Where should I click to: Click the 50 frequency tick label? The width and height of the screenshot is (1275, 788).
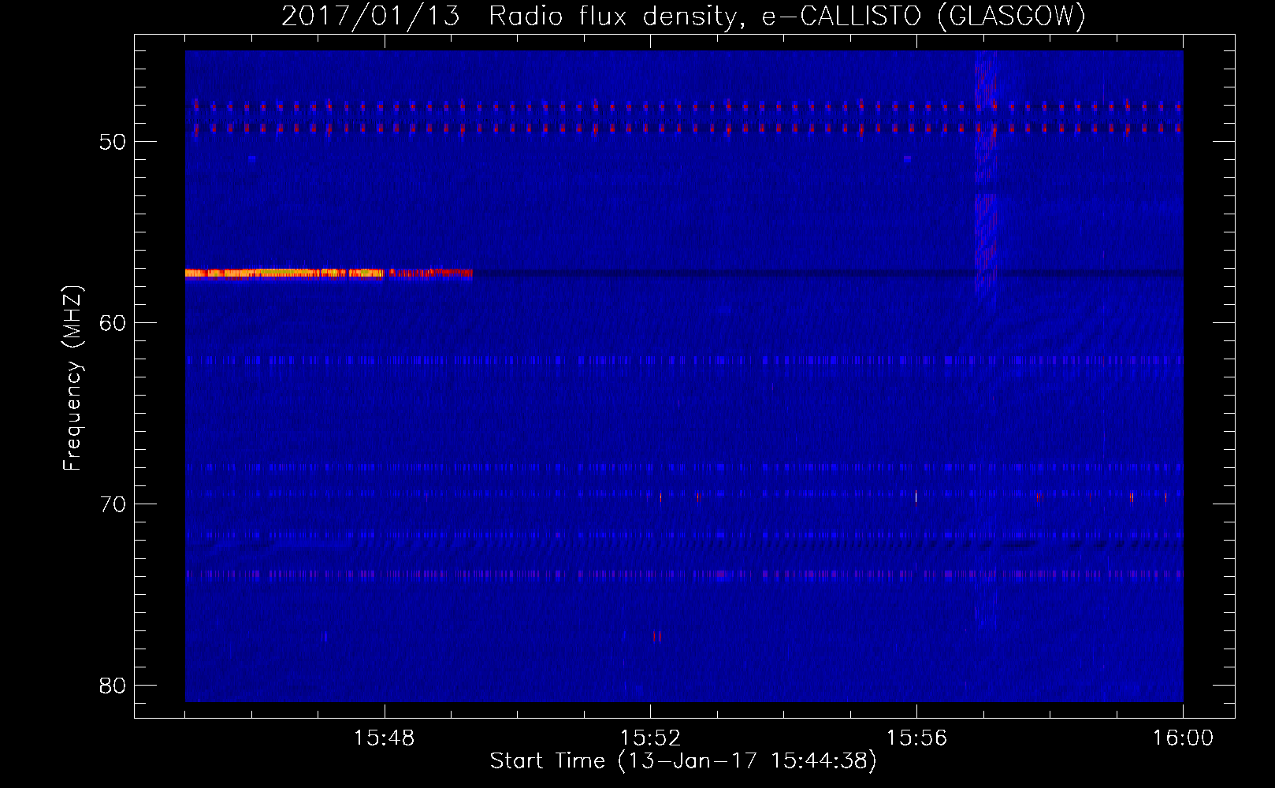point(113,142)
